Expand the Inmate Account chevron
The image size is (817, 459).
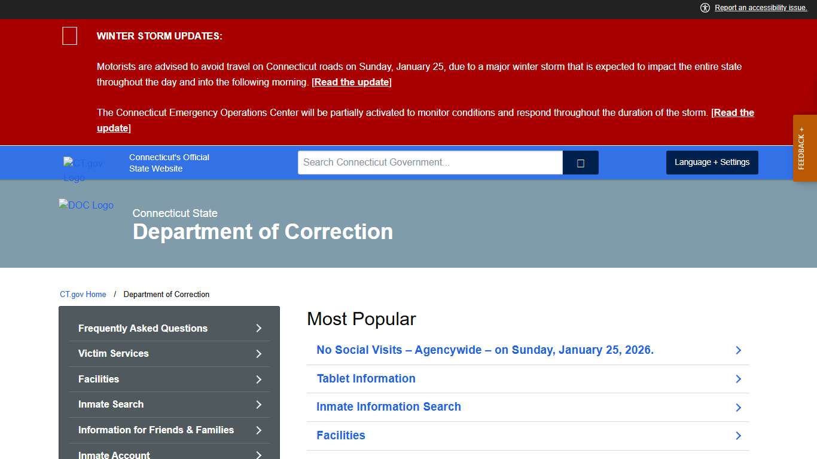tap(258, 454)
